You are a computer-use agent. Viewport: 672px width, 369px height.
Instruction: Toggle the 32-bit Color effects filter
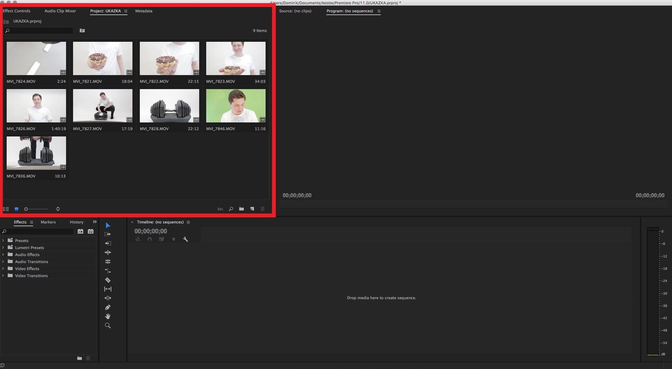91,231
